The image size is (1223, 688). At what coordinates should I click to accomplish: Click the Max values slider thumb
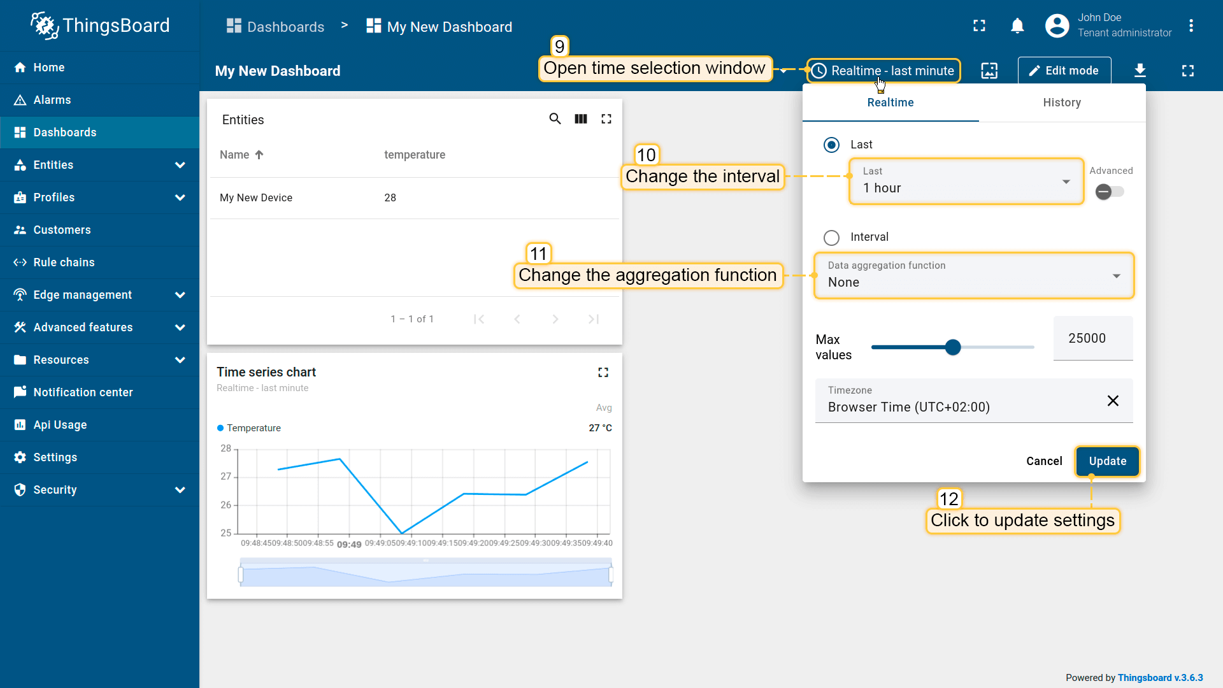953,347
